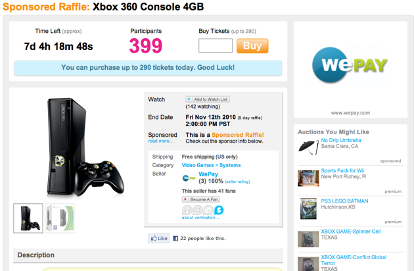Select the Xbox console with controller thumbnail
Image resolution: width=414 pixels, height=271 pixels.
(x=28, y=218)
